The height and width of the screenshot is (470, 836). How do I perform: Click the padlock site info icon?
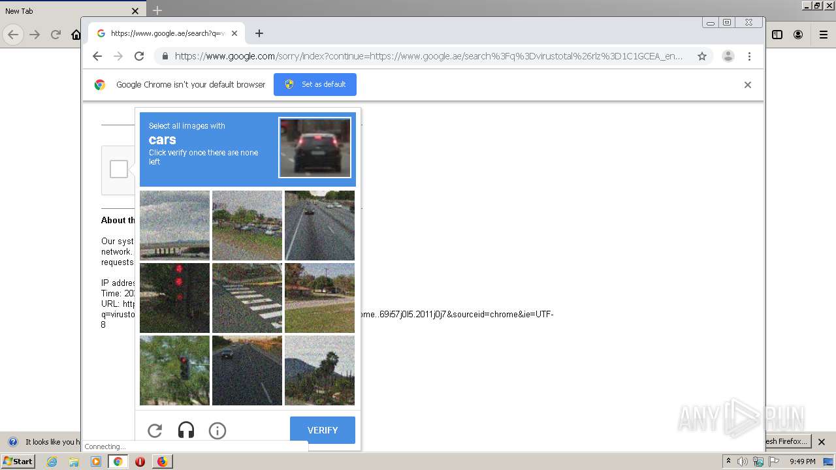[165, 56]
